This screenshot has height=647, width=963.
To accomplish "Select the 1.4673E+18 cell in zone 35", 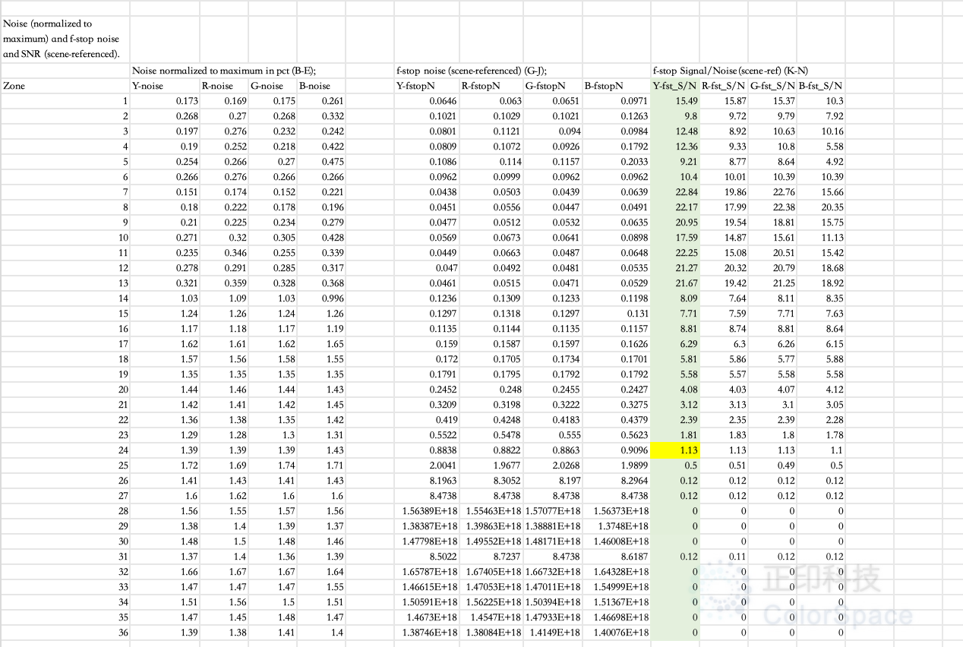I will click(x=427, y=617).
